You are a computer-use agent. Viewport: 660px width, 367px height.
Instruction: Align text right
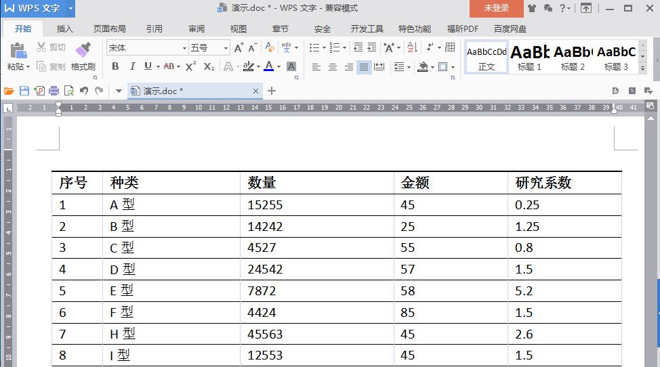(x=348, y=67)
